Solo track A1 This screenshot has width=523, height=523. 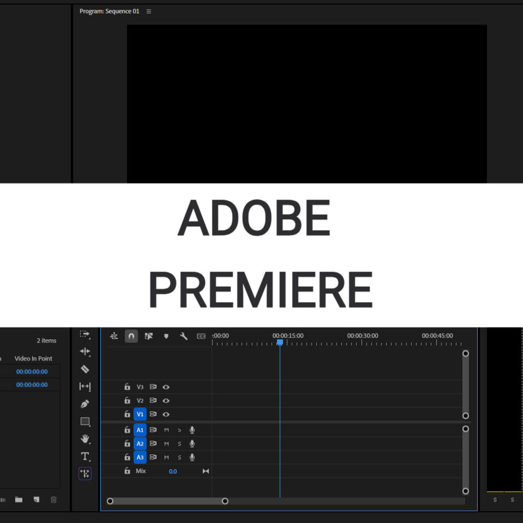tap(179, 430)
